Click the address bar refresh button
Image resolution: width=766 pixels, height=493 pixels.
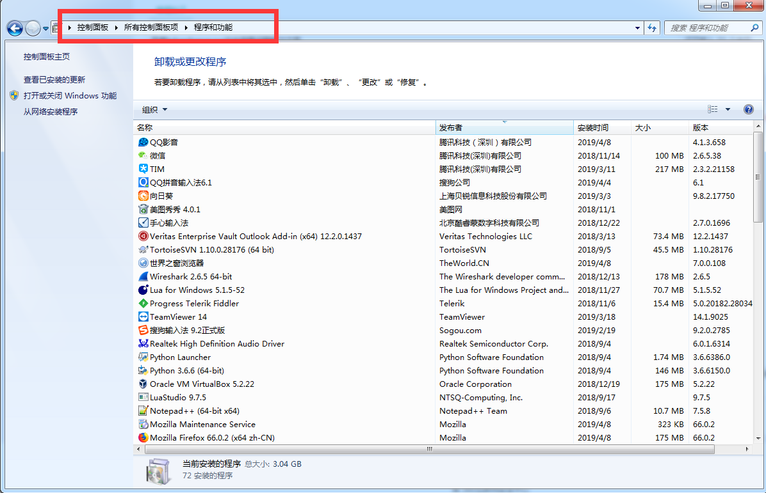(652, 27)
